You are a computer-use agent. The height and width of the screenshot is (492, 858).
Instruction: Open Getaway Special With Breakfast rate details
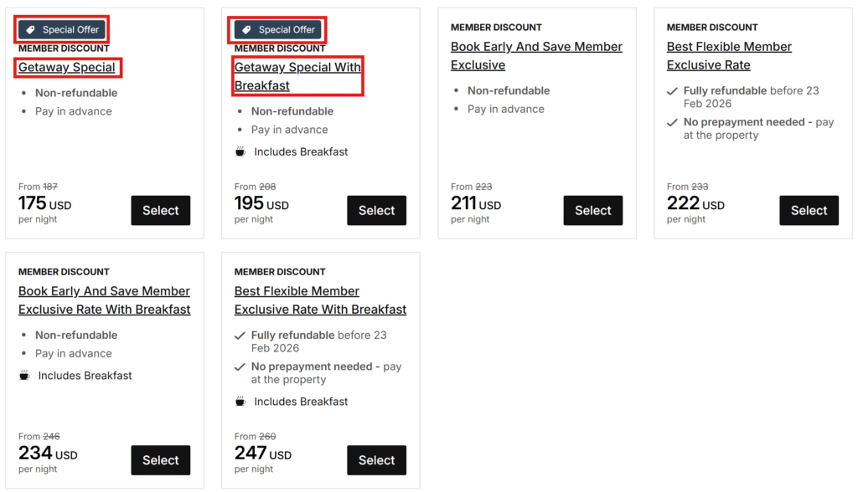tap(297, 76)
